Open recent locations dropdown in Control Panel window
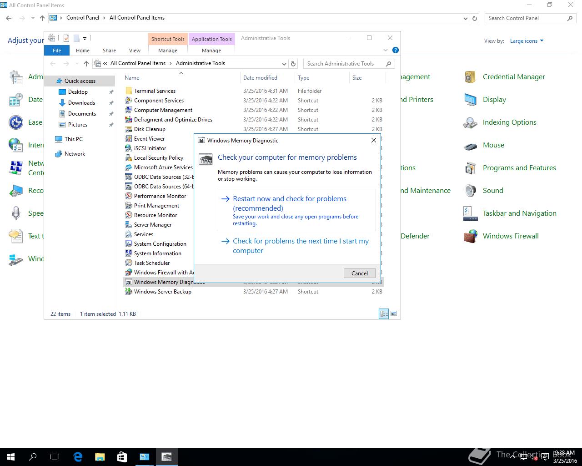582x466 pixels. pos(33,18)
